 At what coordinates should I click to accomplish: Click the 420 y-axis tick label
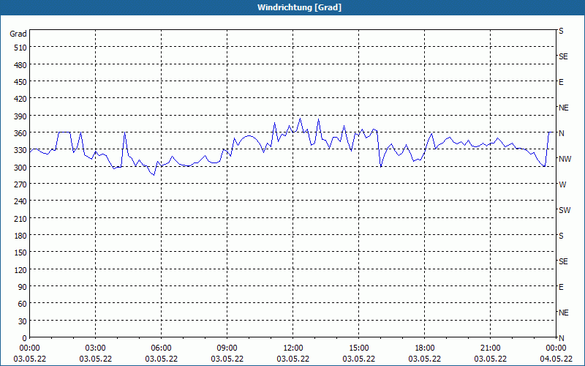pyautogui.click(x=20, y=99)
